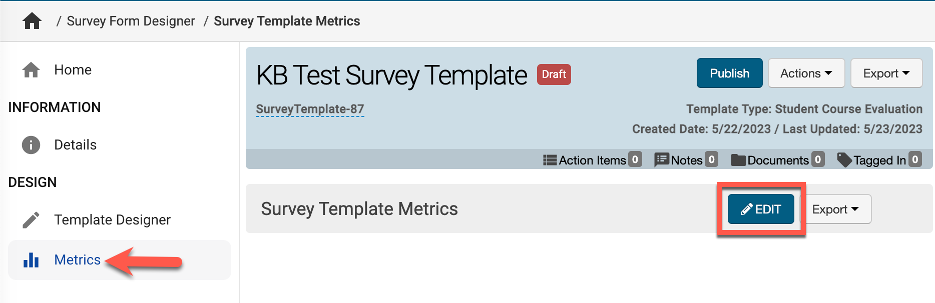Navigate to Survey Form Designer breadcrumb
Image resolution: width=935 pixels, height=303 pixels.
(131, 21)
